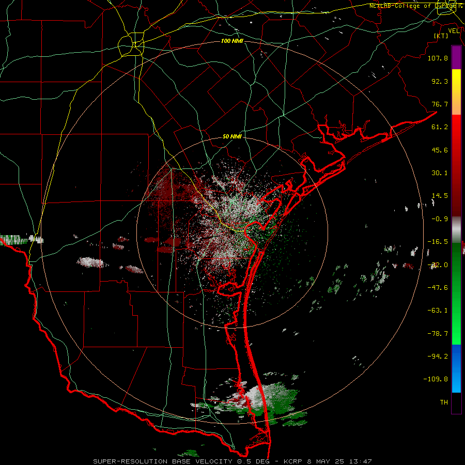
Task: Click the 0.5 DEG elevation text
Action: pyautogui.click(x=253, y=461)
